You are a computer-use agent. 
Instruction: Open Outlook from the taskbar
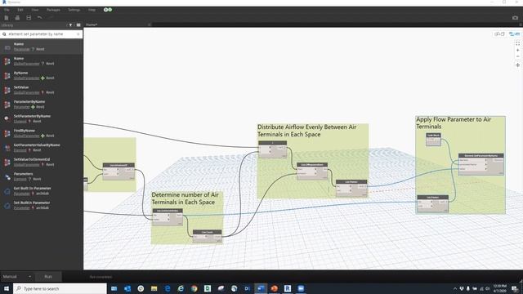(127, 288)
